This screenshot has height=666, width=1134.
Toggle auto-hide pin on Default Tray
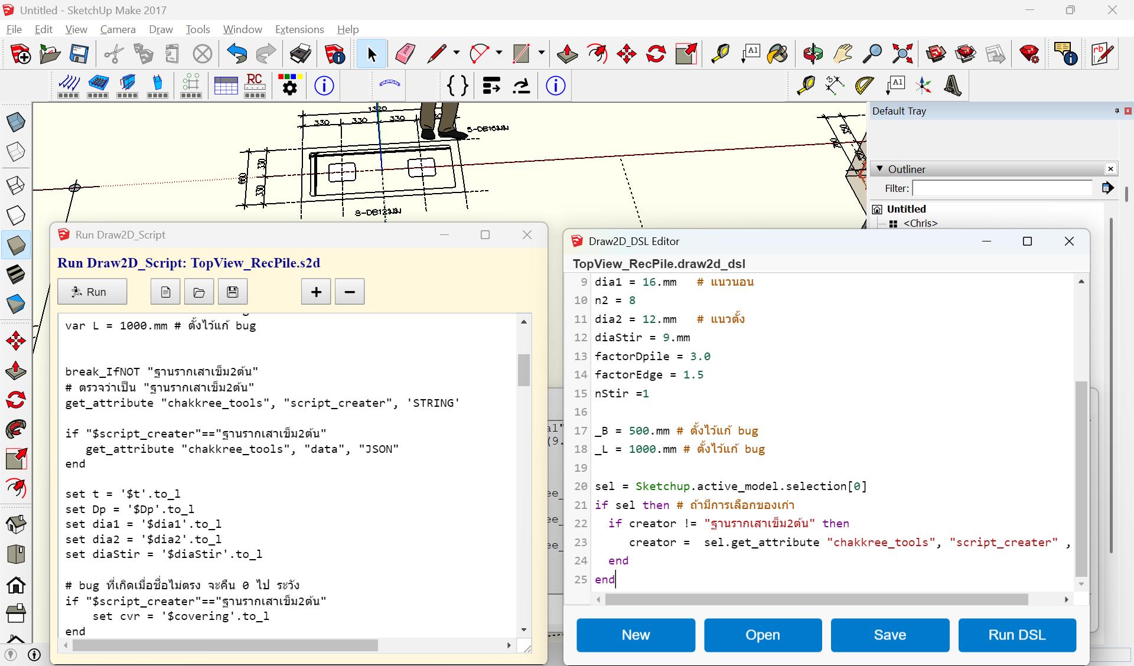(x=1117, y=111)
